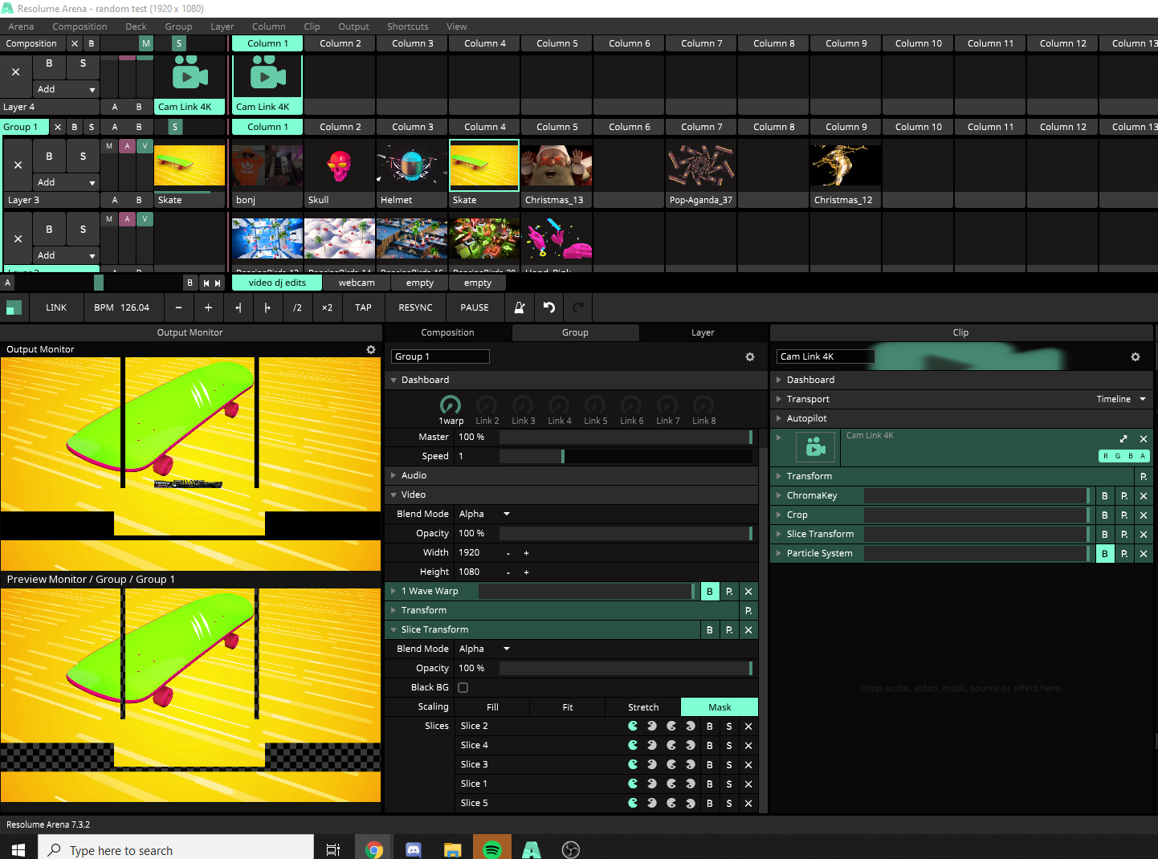This screenshot has height=859, width=1158.
Task: Toggle bypass on the Particle System effect
Action: coord(1105,554)
